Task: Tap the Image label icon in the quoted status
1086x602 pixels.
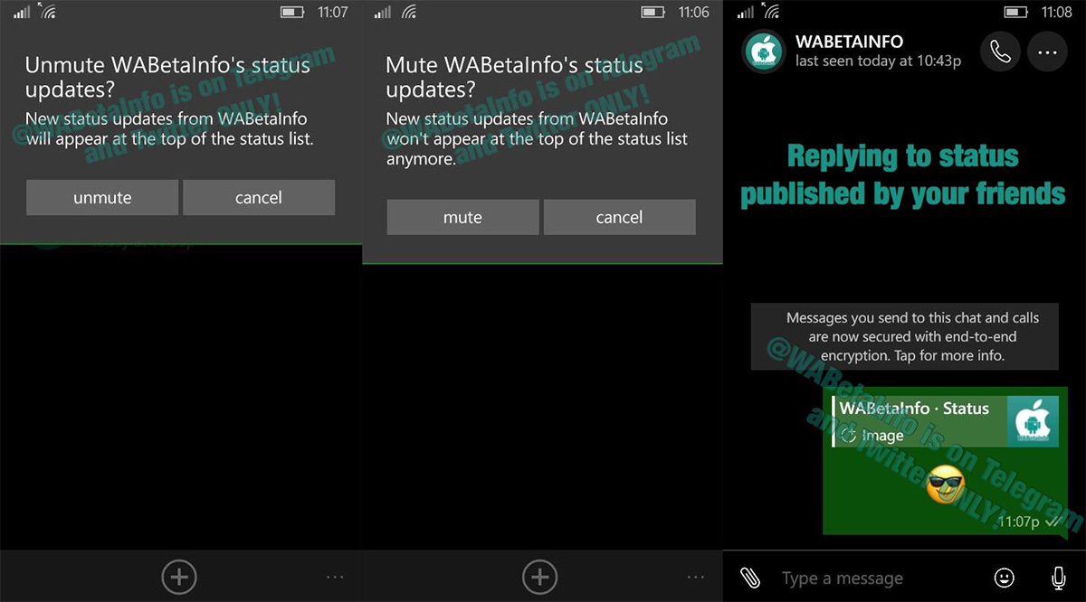Action: click(848, 436)
